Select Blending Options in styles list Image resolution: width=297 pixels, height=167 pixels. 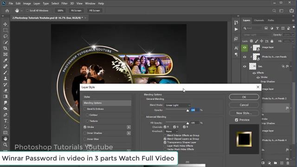pos(107,103)
